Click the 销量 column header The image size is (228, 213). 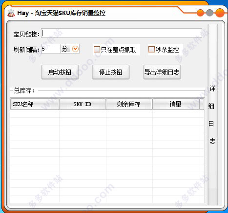(x=176, y=104)
